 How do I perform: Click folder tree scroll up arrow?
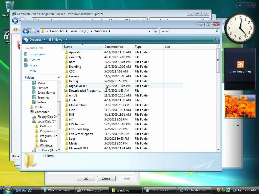coord(59,83)
